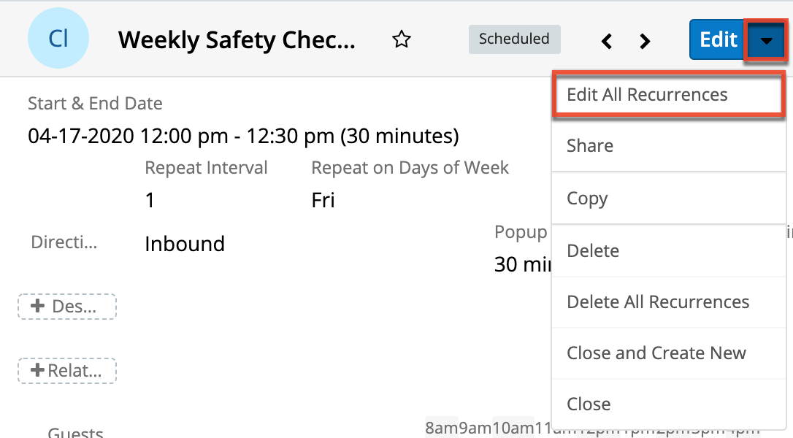Expand the Description field pill

click(x=67, y=307)
